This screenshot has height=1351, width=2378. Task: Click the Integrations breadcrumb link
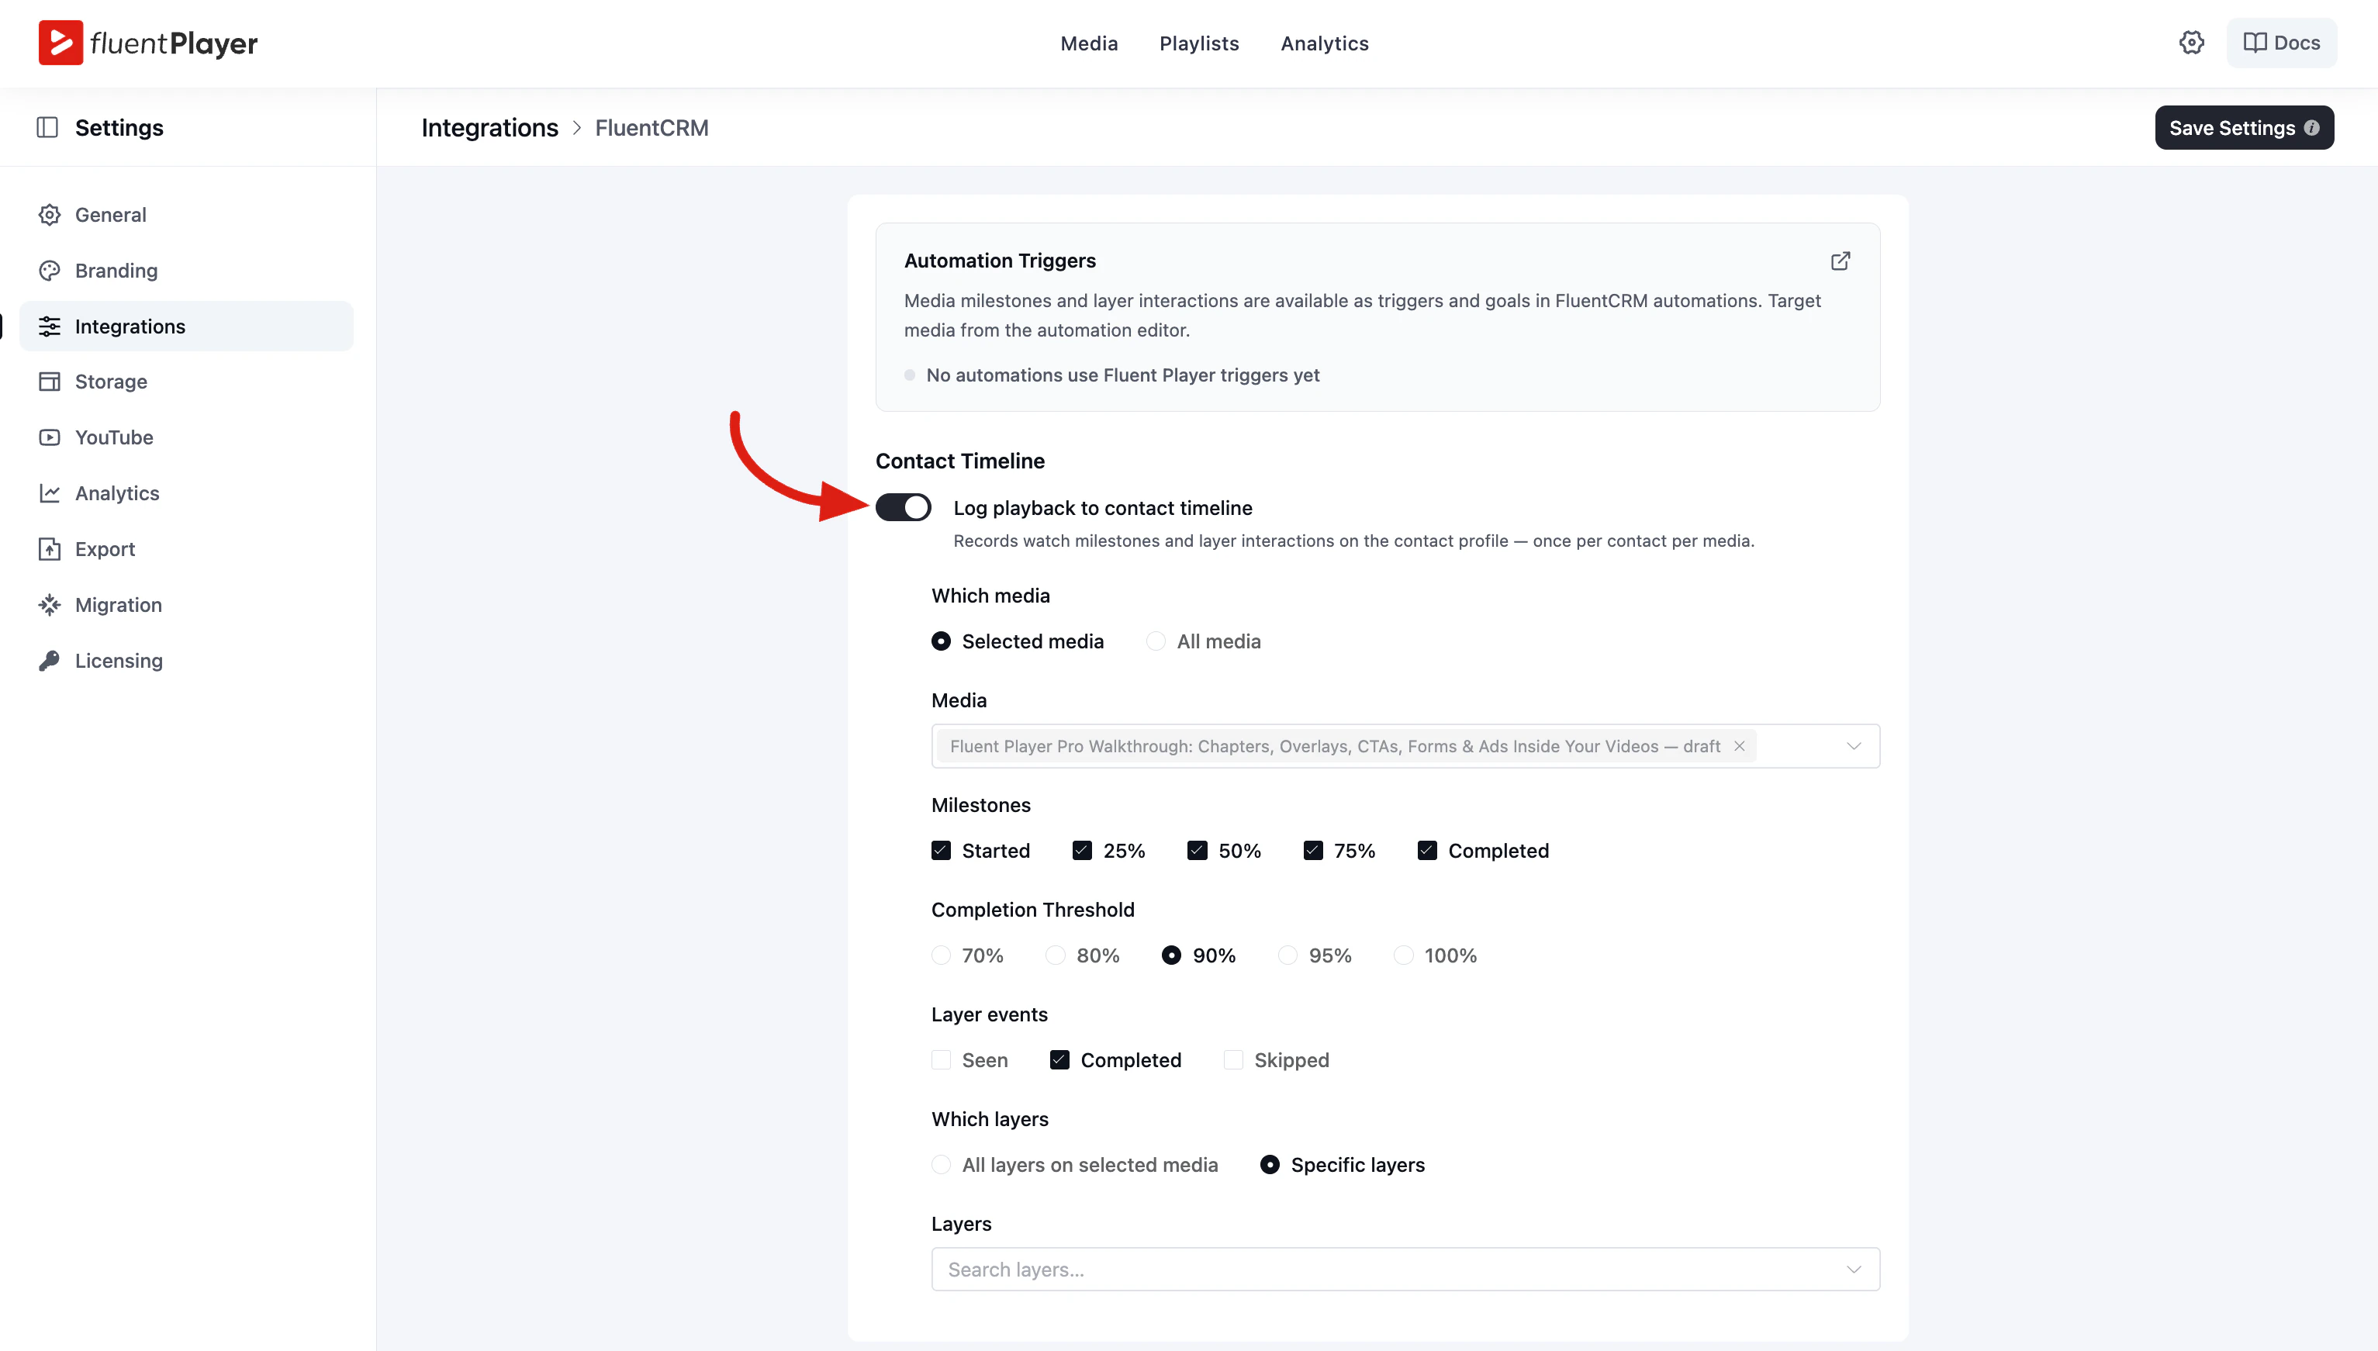click(490, 128)
